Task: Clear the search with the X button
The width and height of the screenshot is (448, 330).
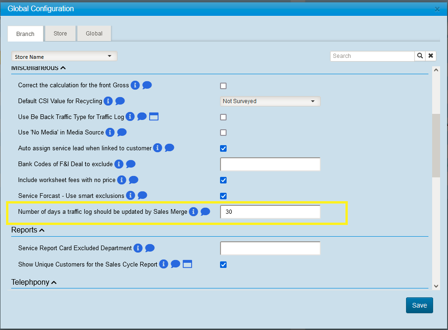Action: click(431, 56)
